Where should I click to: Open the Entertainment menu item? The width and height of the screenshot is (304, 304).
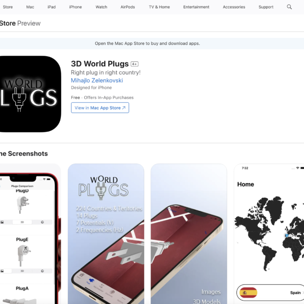(196, 7)
